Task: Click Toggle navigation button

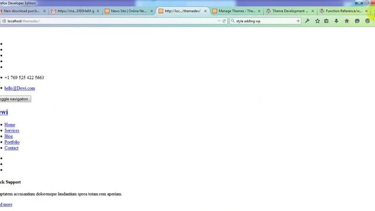Action: (x=15, y=99)
